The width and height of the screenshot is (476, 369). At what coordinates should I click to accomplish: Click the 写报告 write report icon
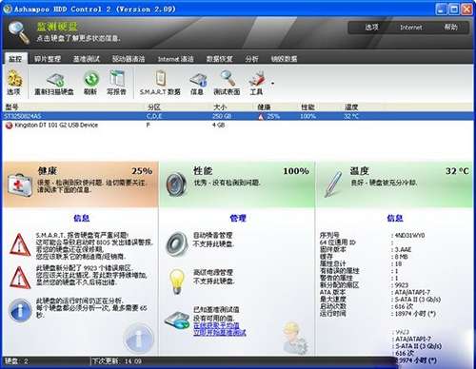117,79
